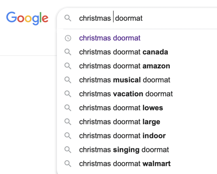Click magnifier icon next to christmas doormat canada
Screen dimensions: 217x174
tap(68, 52)
